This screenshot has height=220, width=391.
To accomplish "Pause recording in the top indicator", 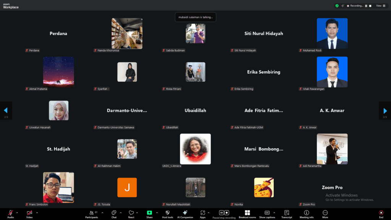I will click(x=366, y=6).
